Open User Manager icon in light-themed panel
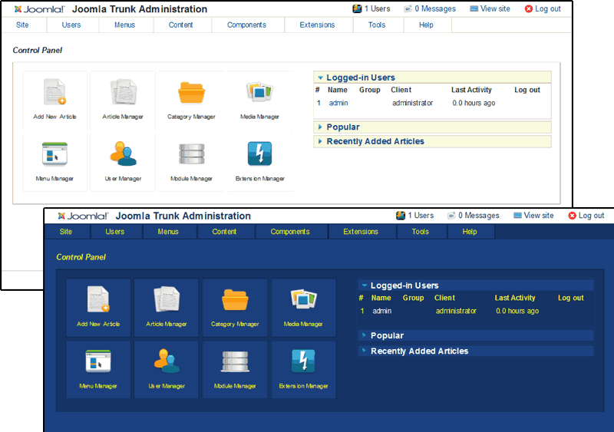The image size is (614, 432). 122,155
